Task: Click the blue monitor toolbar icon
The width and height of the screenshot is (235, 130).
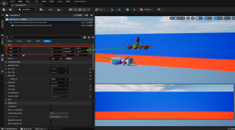Action: click(127, 10)
